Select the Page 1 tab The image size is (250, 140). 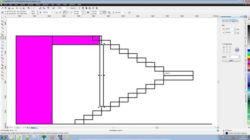[x=33, y=128]
